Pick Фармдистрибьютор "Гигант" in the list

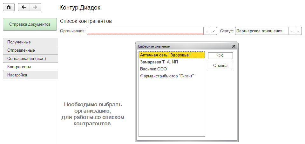point(172,76)
